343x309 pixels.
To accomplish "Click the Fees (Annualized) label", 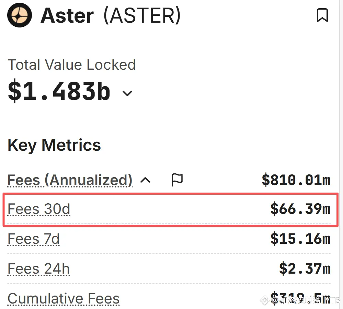I will [x=70, y=180].
